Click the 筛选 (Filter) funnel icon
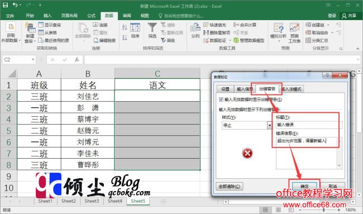The height and width of the screenshot is (214, 363). point(152,31)
